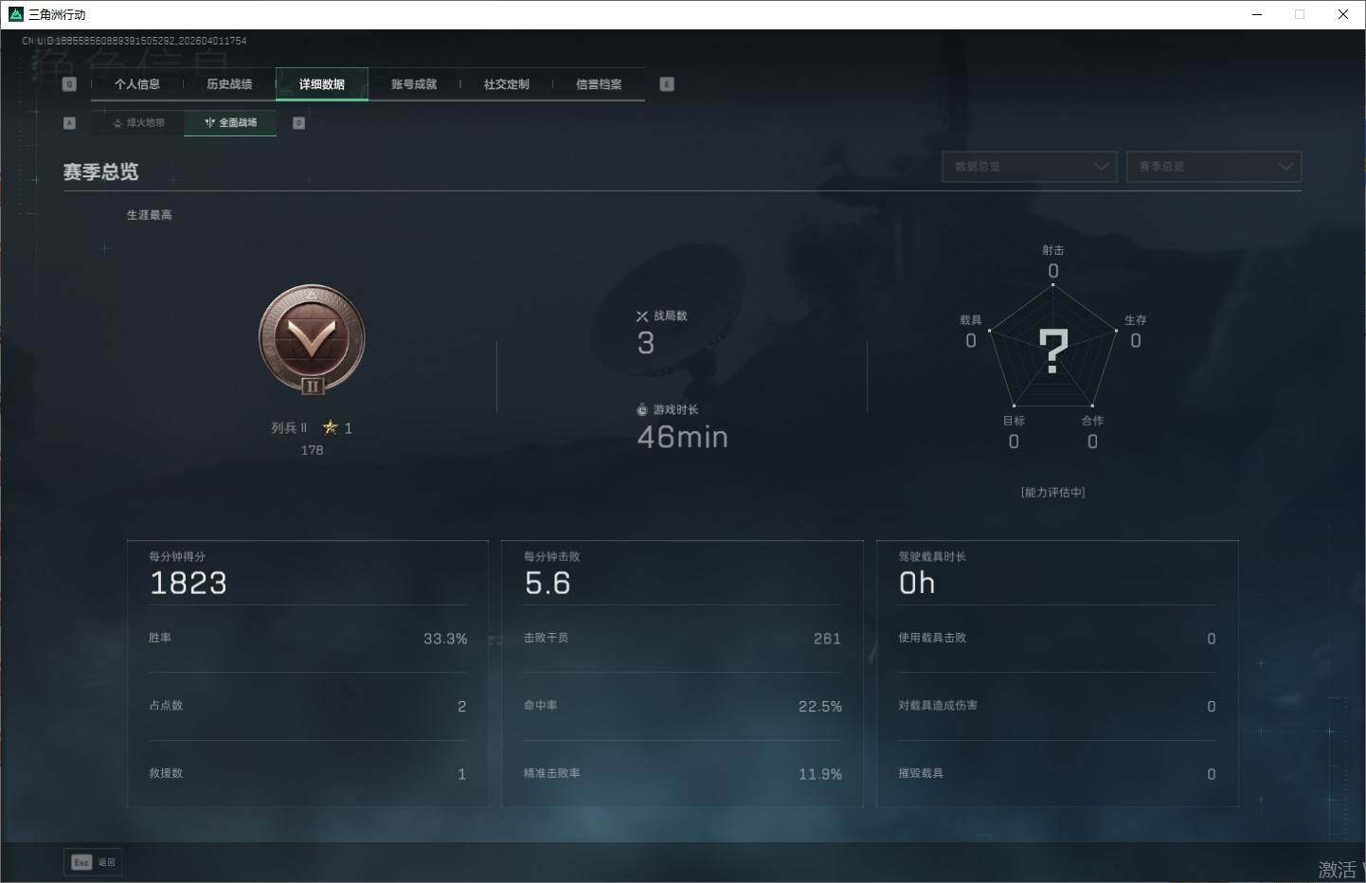The image size is (1366, 883).
Task: Click the [能力评估中] status text
Action: coord(1053,493)
